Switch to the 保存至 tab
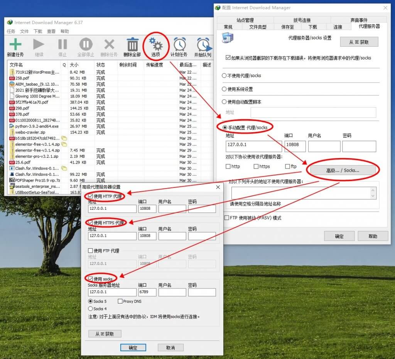The height and width of the screenshot is (359, 395). [287, 27]
